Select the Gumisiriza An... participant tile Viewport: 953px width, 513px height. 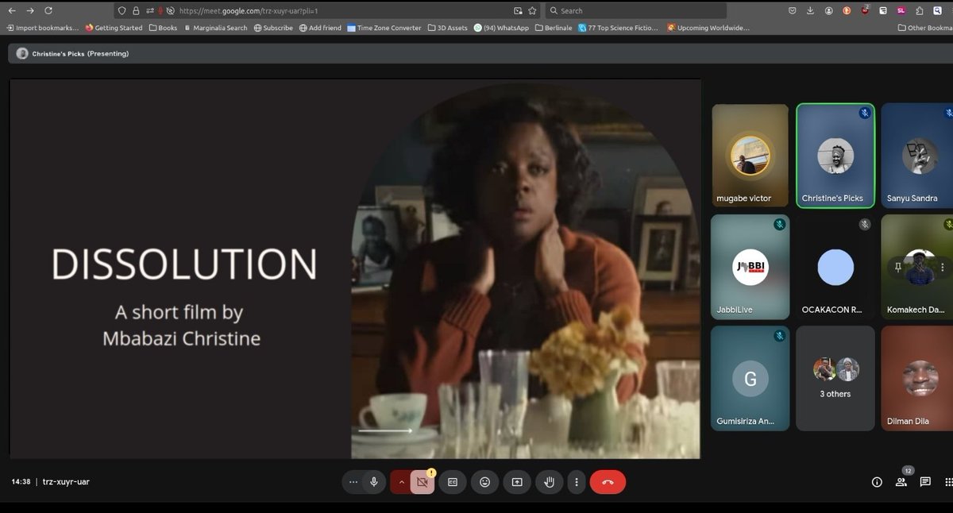point(750,378)
